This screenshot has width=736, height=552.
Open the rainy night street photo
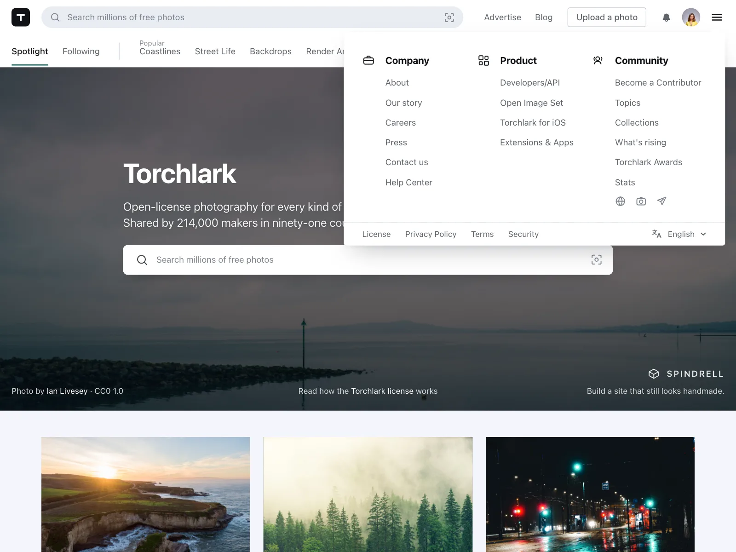(x=590, y=494)
